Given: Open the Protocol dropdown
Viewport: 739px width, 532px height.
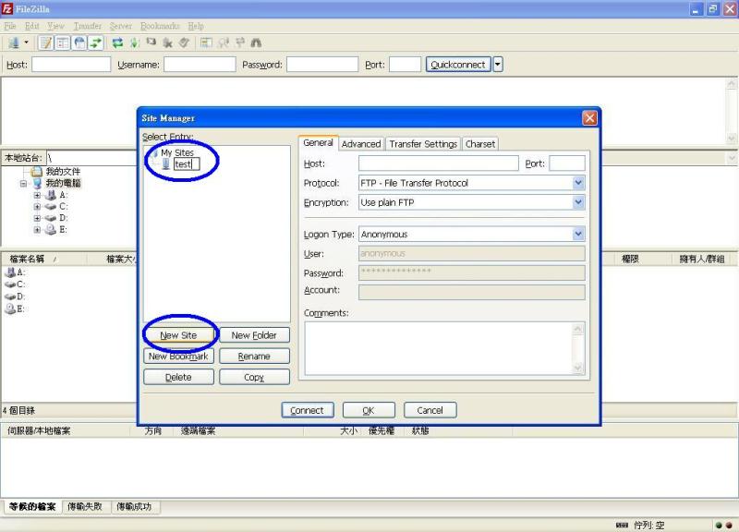Looking at the screenshot, I should (471, 183).
